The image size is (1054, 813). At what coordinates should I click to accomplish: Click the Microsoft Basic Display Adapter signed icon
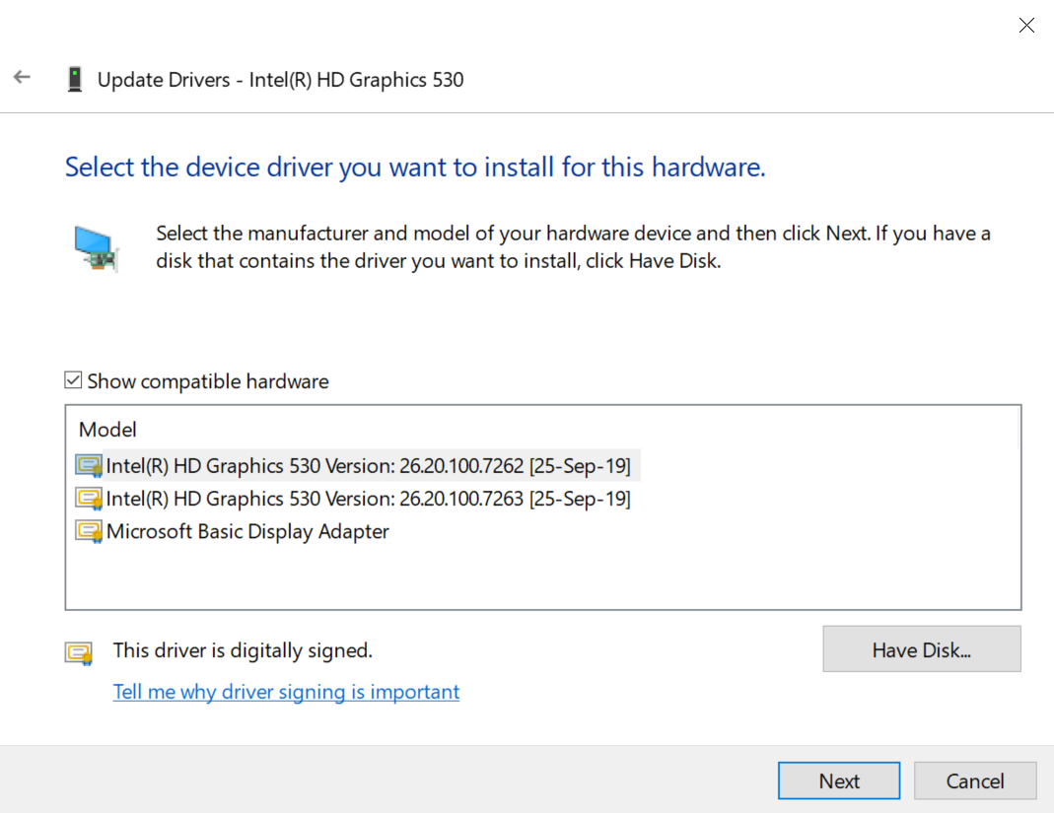point(89,532)
